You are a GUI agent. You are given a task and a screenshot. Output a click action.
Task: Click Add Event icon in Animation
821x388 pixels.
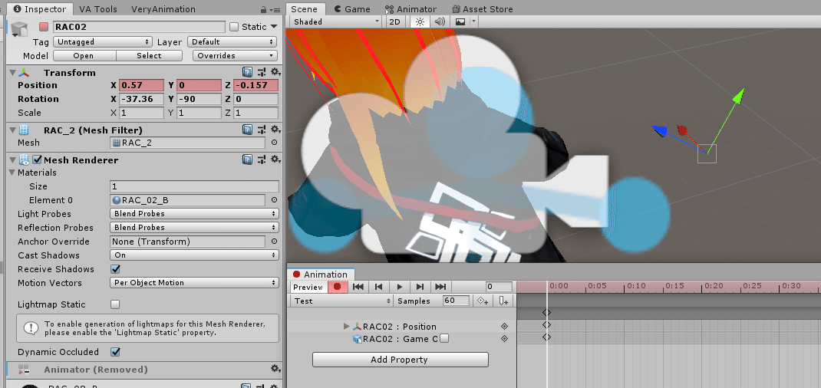coord(503,301)
